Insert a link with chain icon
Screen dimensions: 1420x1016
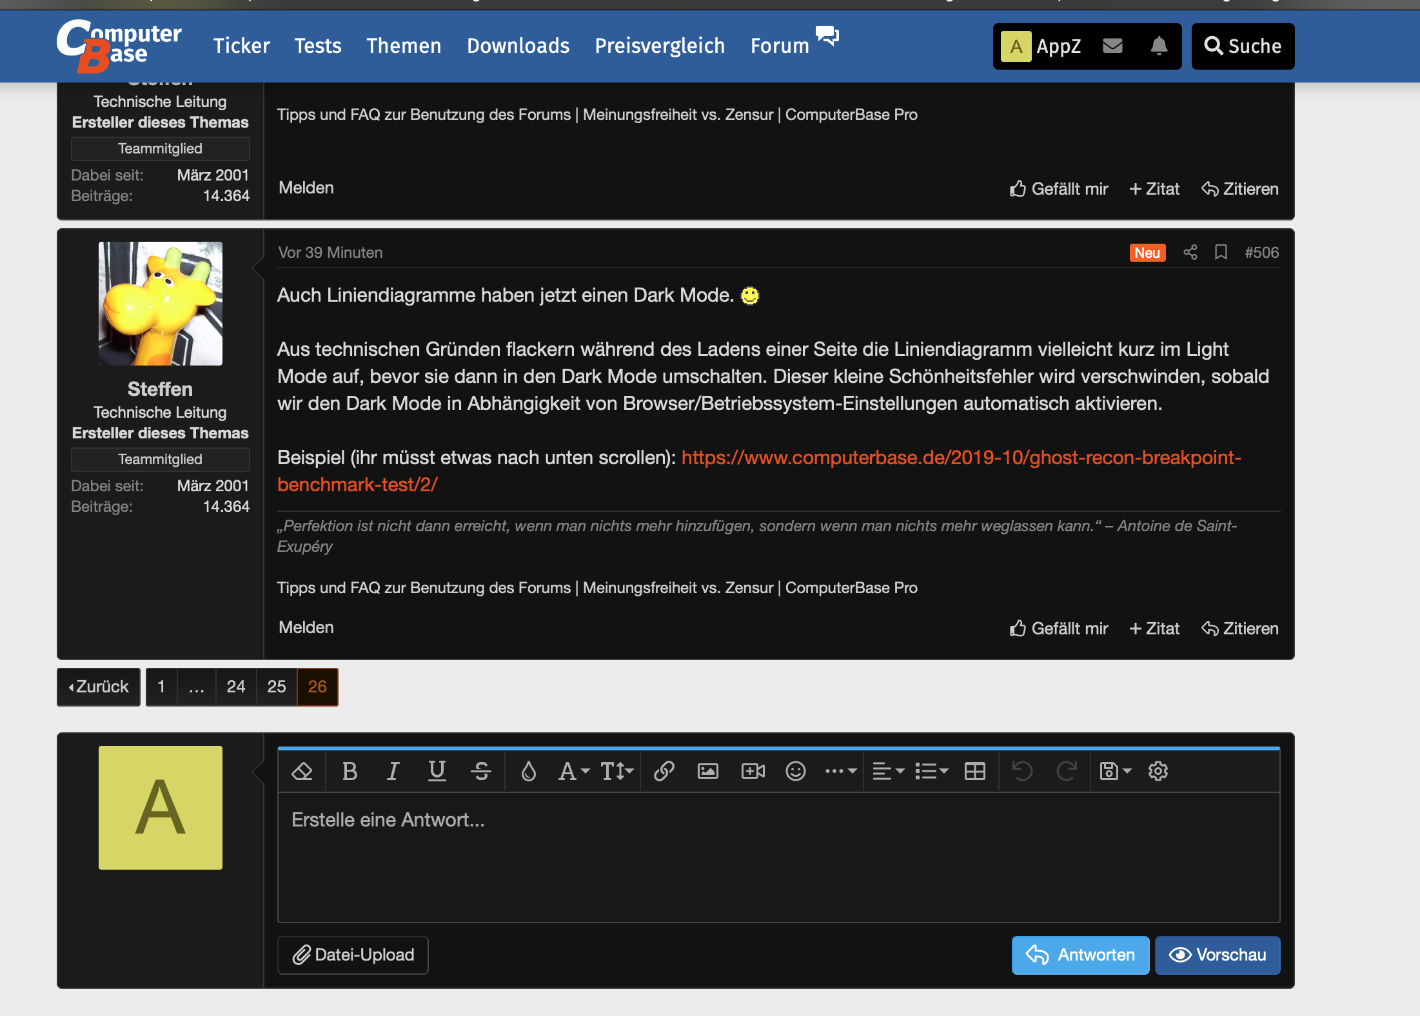(664, 771)
